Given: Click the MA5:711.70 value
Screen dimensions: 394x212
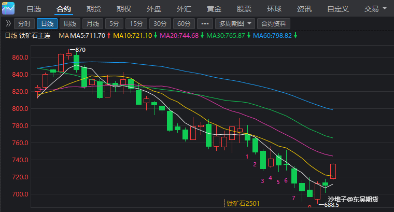Looking at the screenshot, I should click(x=88, y=36).
